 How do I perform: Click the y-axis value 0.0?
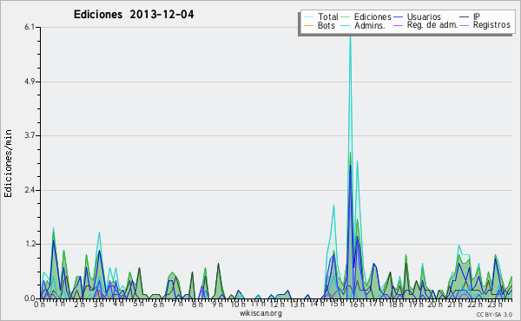[30, 298]
